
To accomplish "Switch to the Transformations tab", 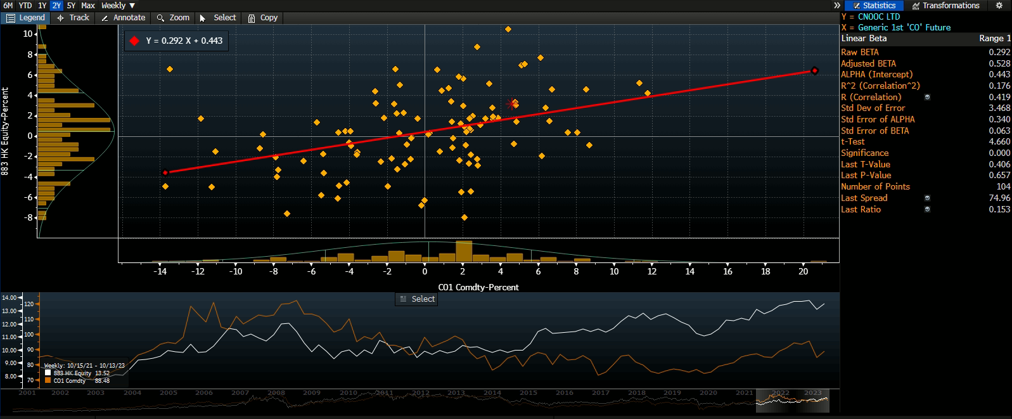I will [945, 5].
